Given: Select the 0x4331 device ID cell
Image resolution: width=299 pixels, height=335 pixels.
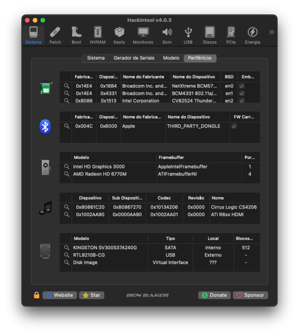Looking at the screenshot, I should [x=108, y=93].
